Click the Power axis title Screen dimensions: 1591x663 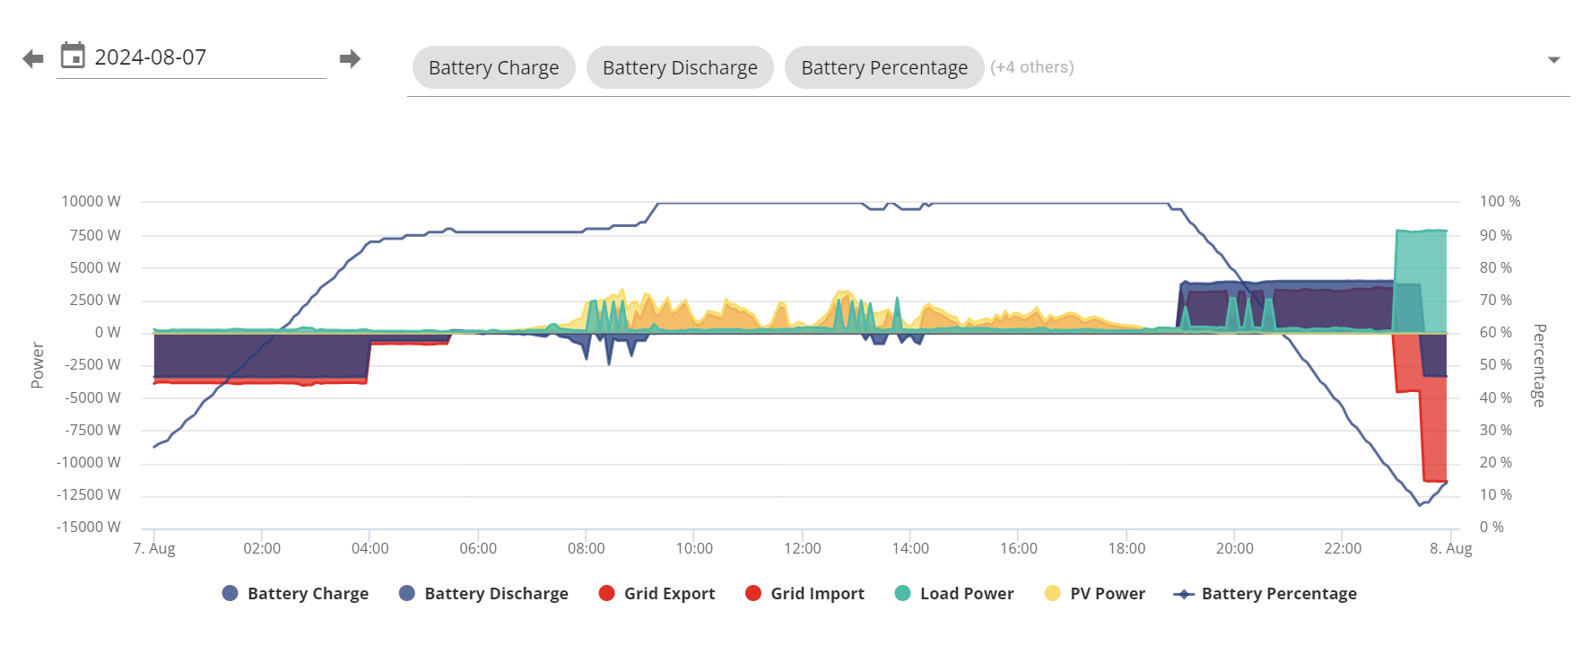click(38, 365)
